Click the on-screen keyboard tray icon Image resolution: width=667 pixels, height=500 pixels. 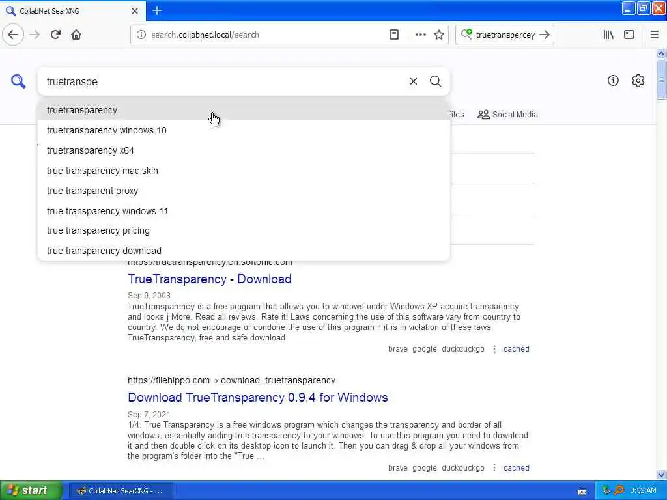click(x=582, y=491)
